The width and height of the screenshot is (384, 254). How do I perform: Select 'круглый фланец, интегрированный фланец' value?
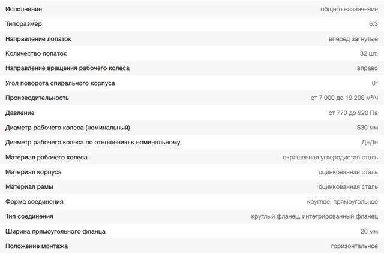point(314,216)
